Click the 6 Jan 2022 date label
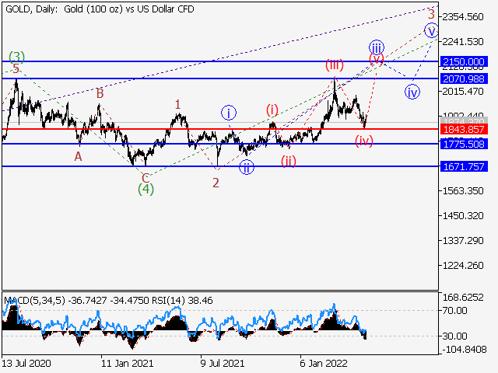 coord(324,363)
